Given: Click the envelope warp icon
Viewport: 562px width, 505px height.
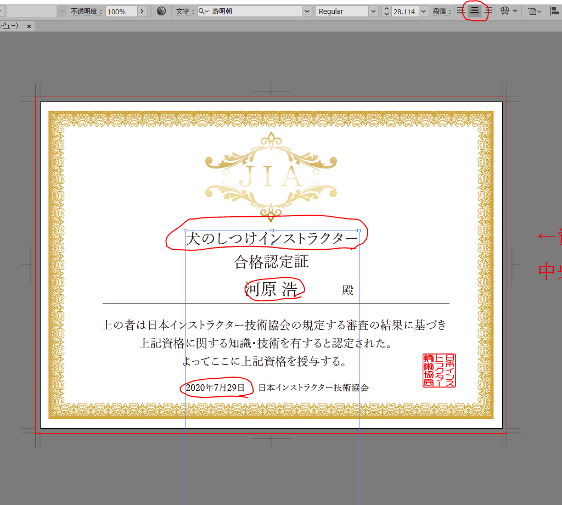Looking at the screenshot, I should (x=505, y=11).
